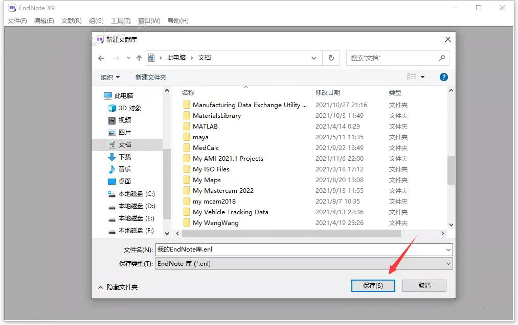Select the MaterialsLibrary folder icon
518x325 pixels.
(187, 116)
